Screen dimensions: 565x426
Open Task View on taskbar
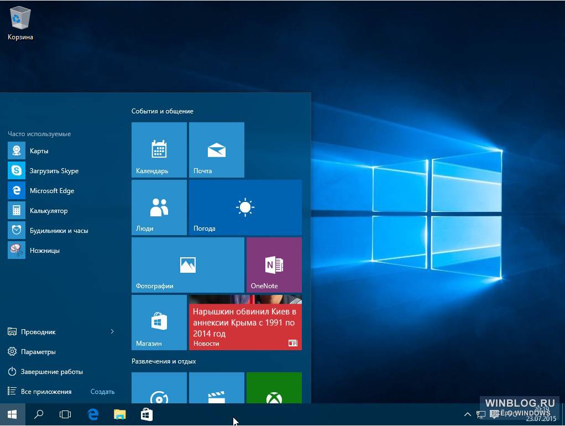pyautogui.click(x=65, y=414)
